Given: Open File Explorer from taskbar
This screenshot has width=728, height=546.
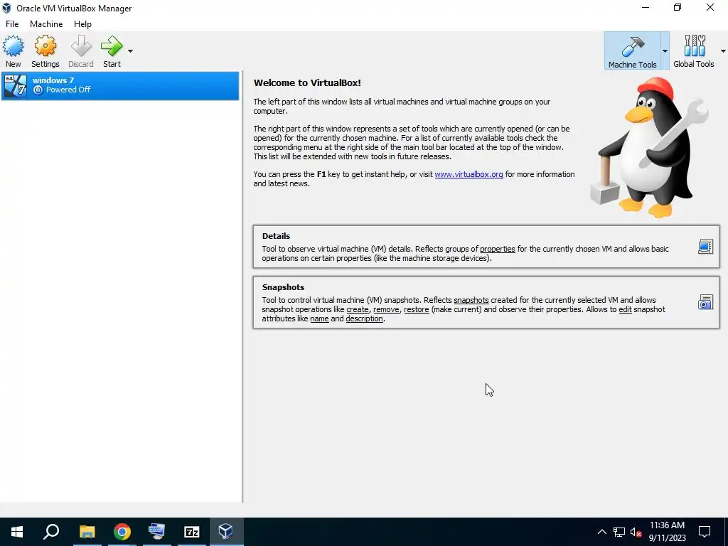Looking at the screenshot, I should [x=87, y=532].
